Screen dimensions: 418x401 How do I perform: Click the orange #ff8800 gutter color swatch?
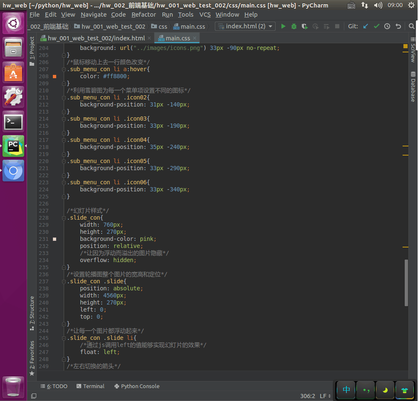[55, 77]
